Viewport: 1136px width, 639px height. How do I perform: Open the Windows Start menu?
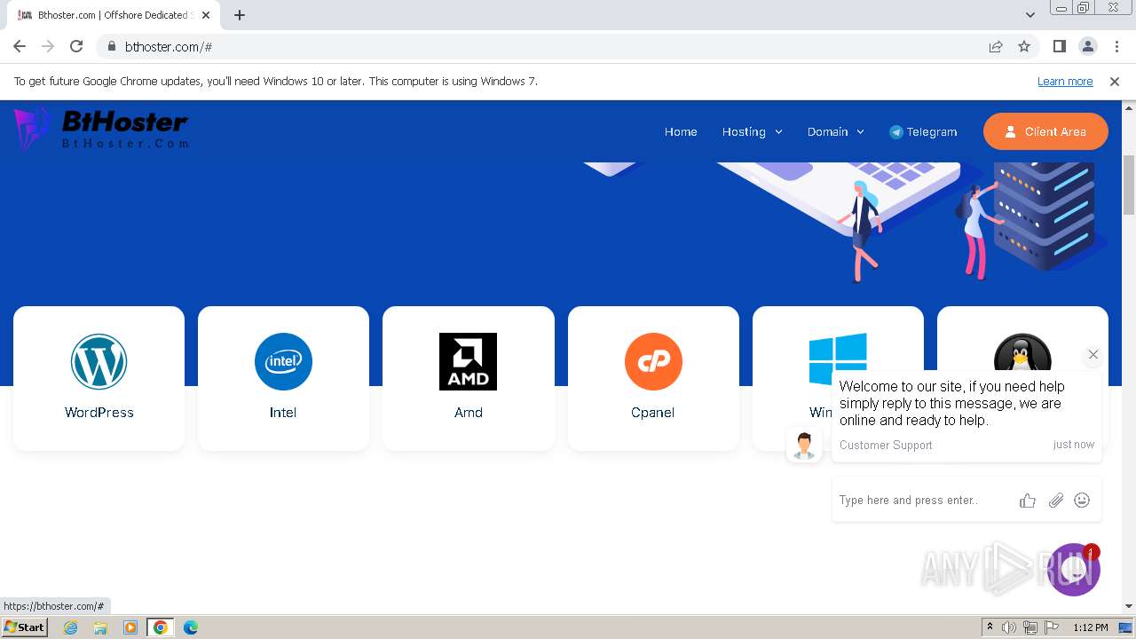coord(24,627)
